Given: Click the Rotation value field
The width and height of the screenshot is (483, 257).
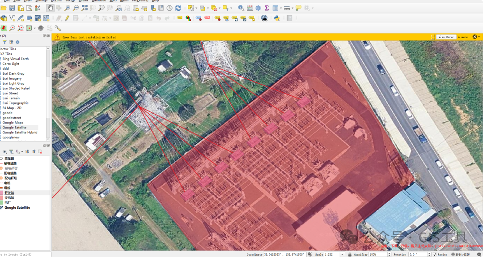Looking at the screenshot, I should 417,254.
